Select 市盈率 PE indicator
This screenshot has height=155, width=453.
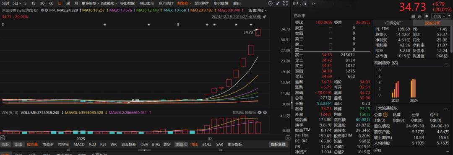[48, 145]
